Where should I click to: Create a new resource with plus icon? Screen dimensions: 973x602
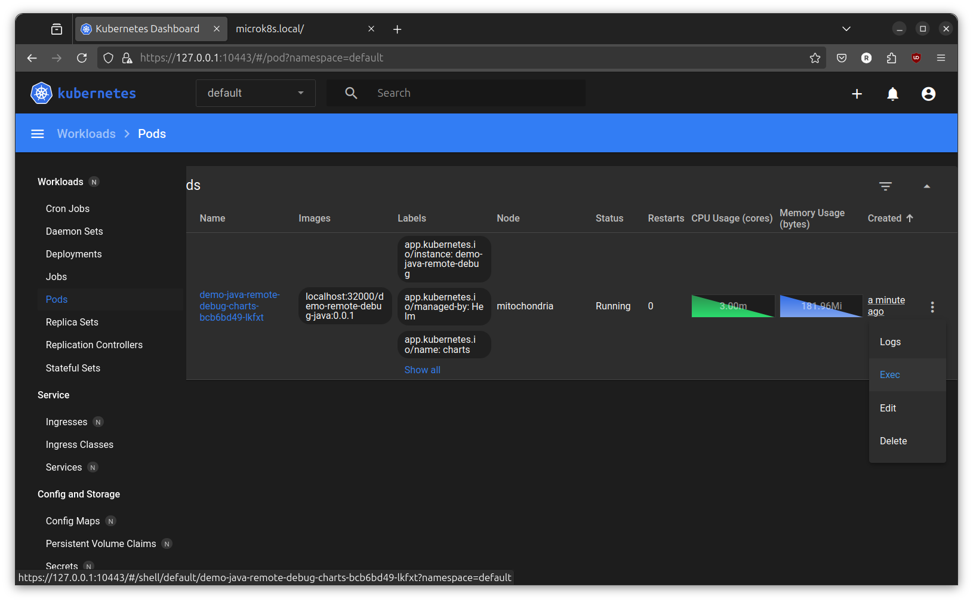[x=857, y=94]
